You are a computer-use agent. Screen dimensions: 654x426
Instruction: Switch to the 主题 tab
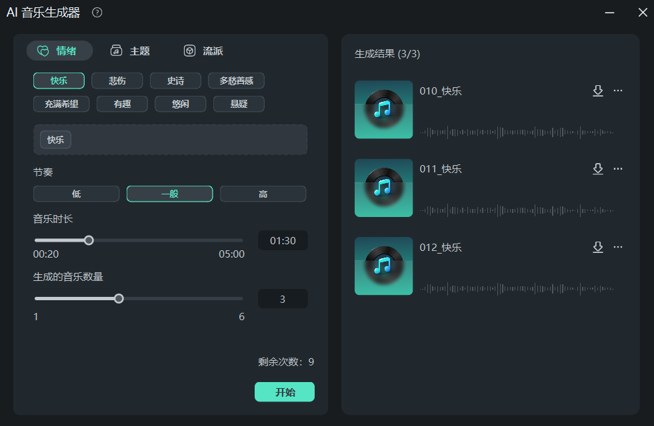click(x=130, y=50)
